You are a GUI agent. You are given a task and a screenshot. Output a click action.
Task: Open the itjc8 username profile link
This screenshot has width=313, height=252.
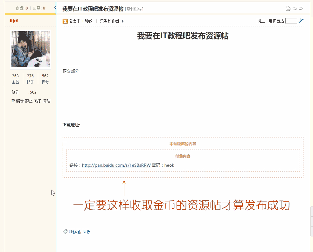14,21
